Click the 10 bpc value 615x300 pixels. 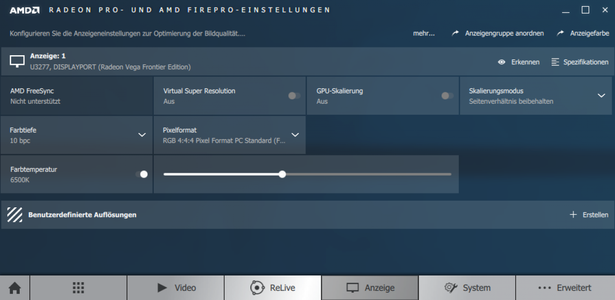[x=20, y=141]
